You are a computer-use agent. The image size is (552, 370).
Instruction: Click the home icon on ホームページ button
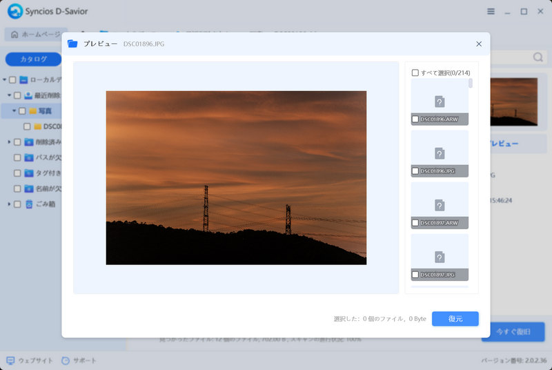pyautogui.click(x=14, y=34)
